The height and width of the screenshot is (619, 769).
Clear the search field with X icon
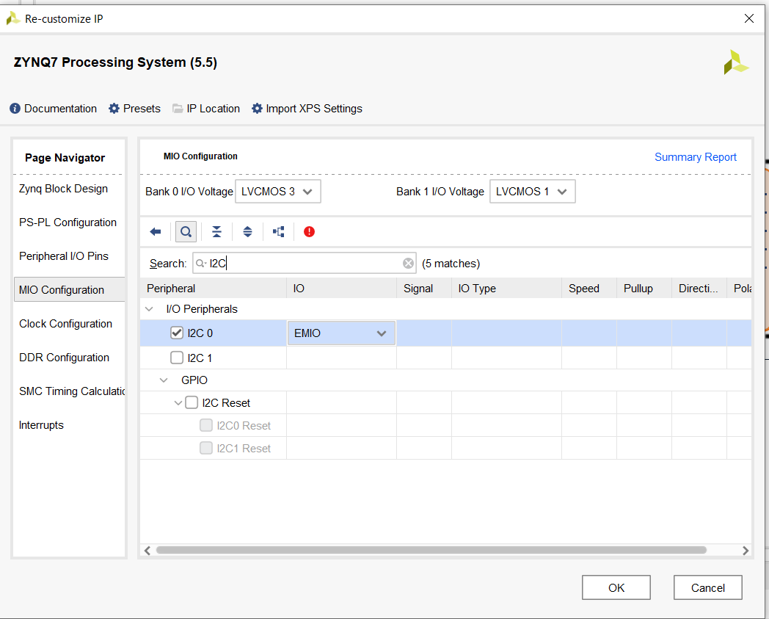[x=408, y=264]
